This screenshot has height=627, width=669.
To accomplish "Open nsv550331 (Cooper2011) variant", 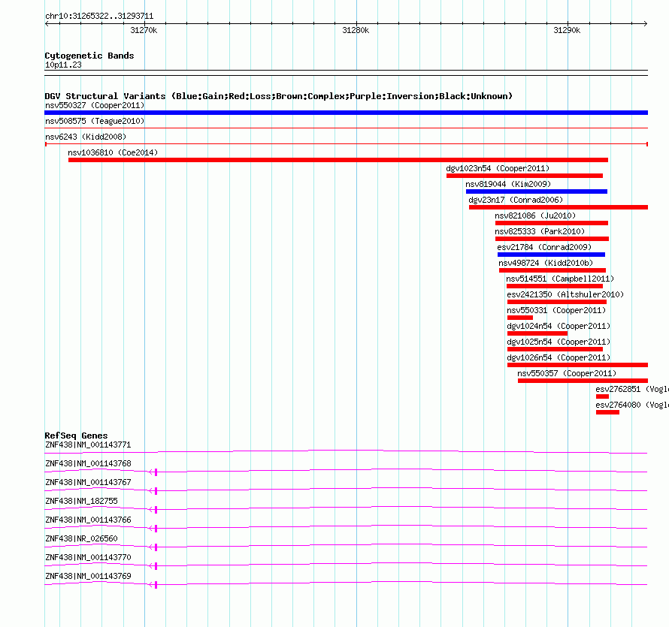I will [x=556, y=310].
